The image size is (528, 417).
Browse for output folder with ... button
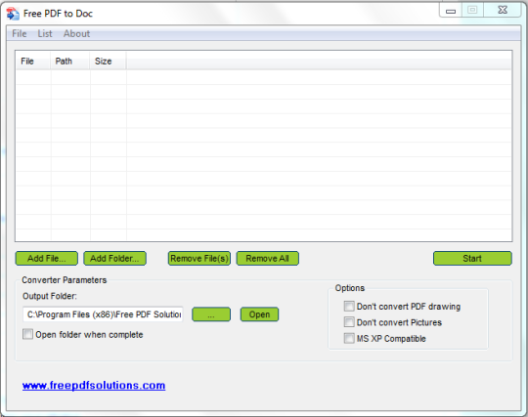pyautogui.click(x=211, y=314)
